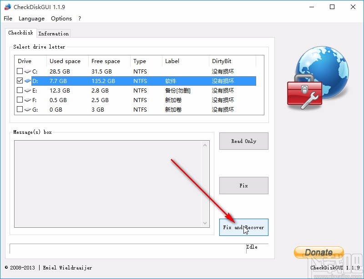Click the F: drive disk icon
The height and width of the screenshot is (279, 364).
(x=28, y=100)
